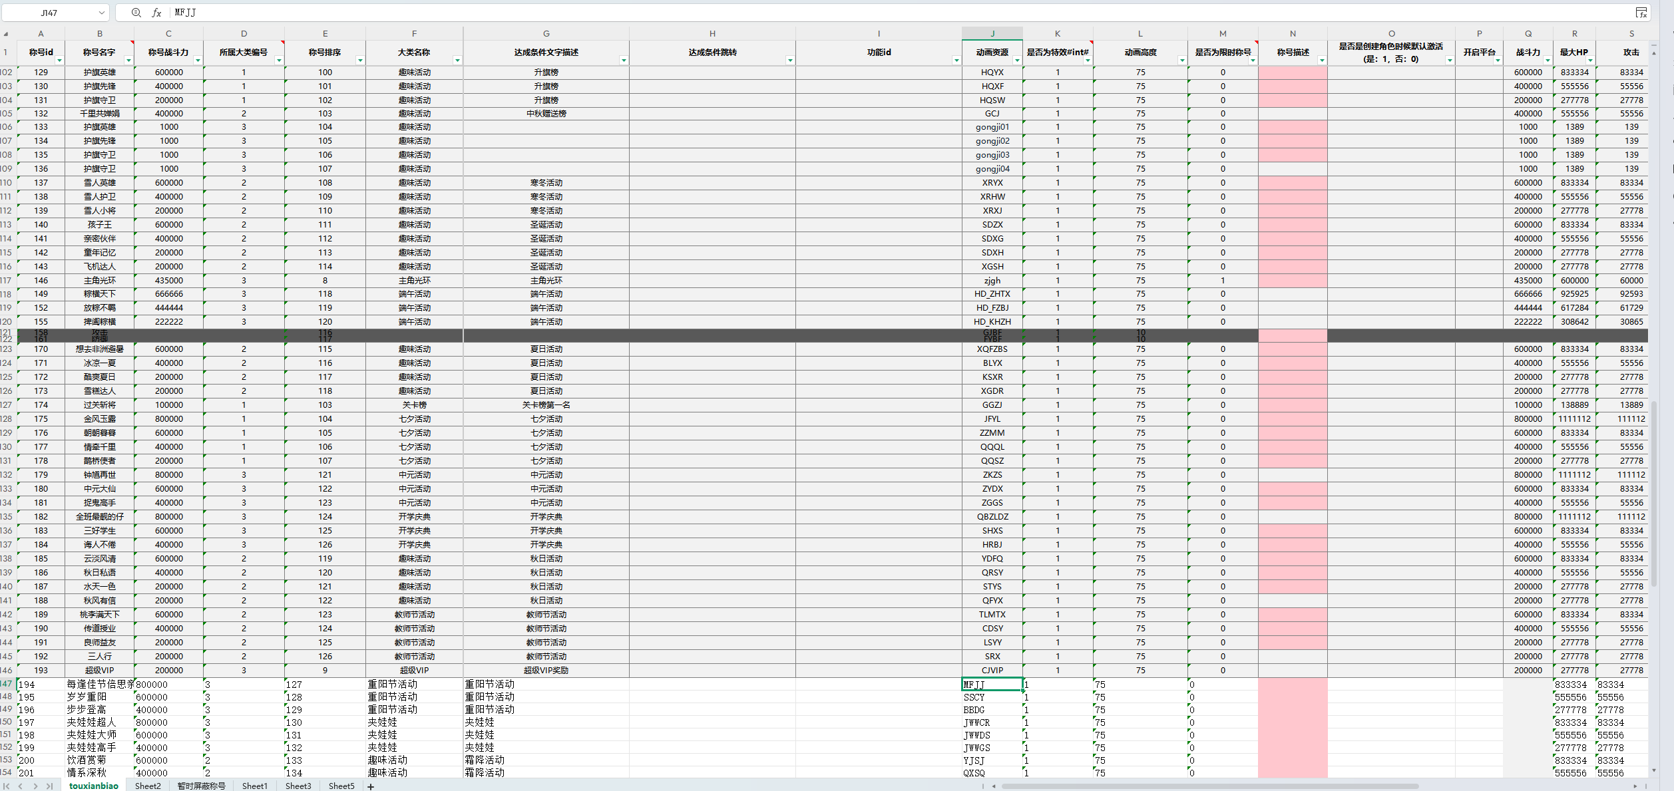Click in the formula bar text MFJJ

click(x=185, y=13)
